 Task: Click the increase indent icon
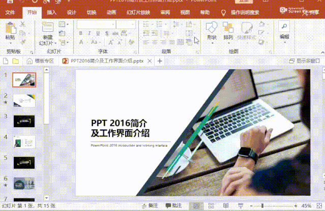[155, 33]
